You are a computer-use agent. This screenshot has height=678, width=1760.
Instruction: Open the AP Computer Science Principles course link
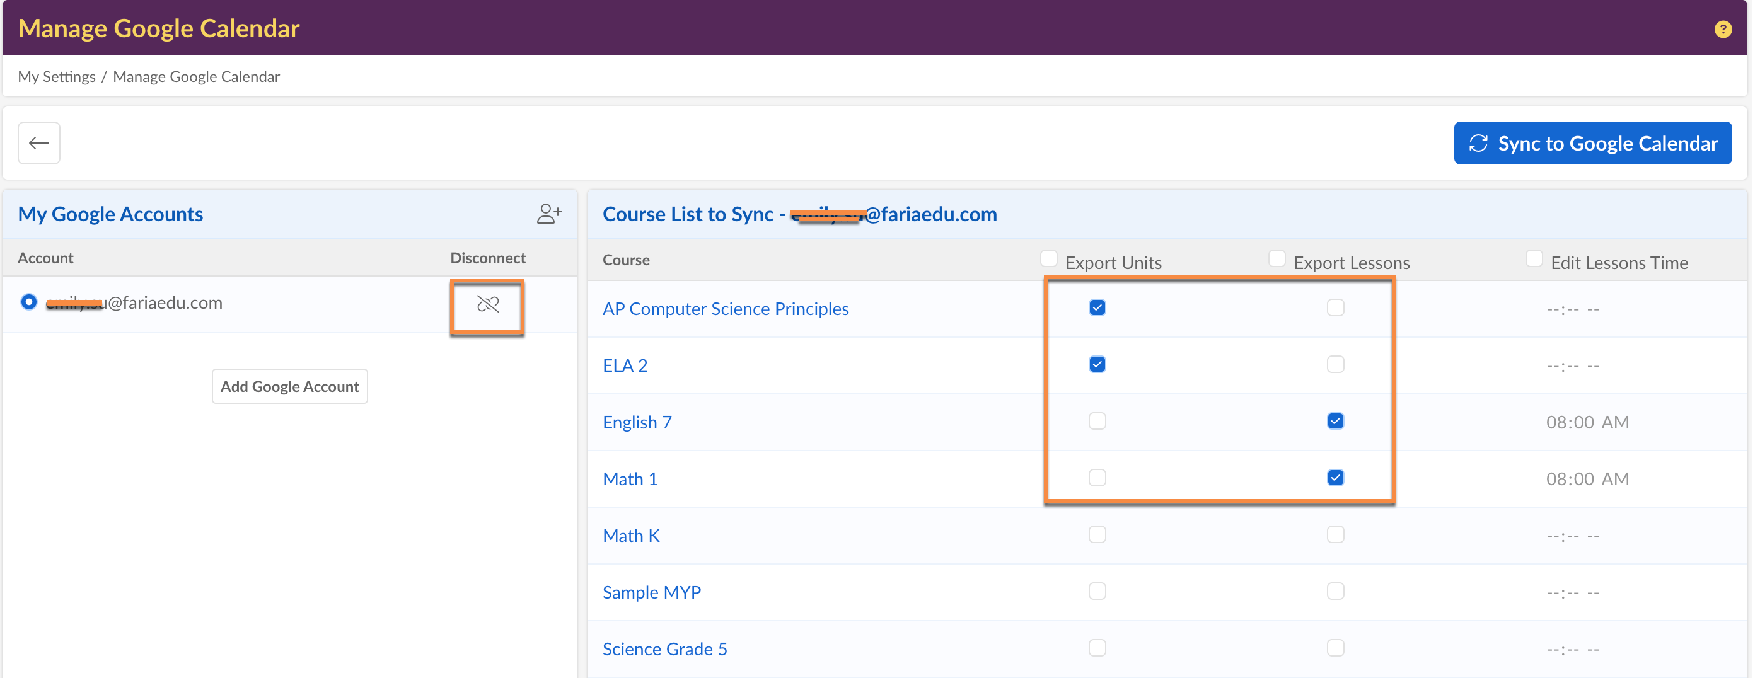coord(725,309)
